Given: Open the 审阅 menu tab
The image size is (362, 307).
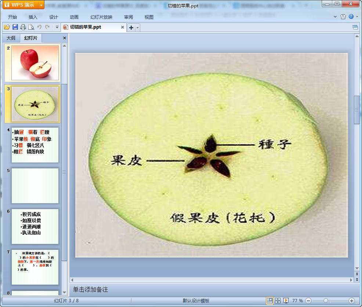Looking at the screenshot, I should tap(128, 17).
